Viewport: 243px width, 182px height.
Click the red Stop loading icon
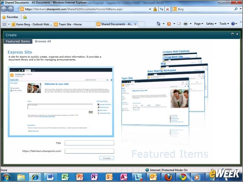pyautogui.click(x=167, y=9)
